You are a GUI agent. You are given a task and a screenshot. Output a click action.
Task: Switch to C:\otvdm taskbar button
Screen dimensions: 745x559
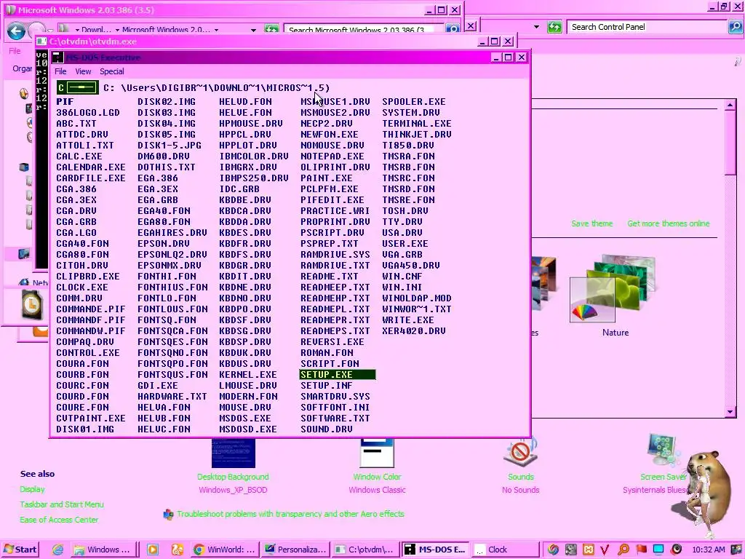[x=365, y=550]
